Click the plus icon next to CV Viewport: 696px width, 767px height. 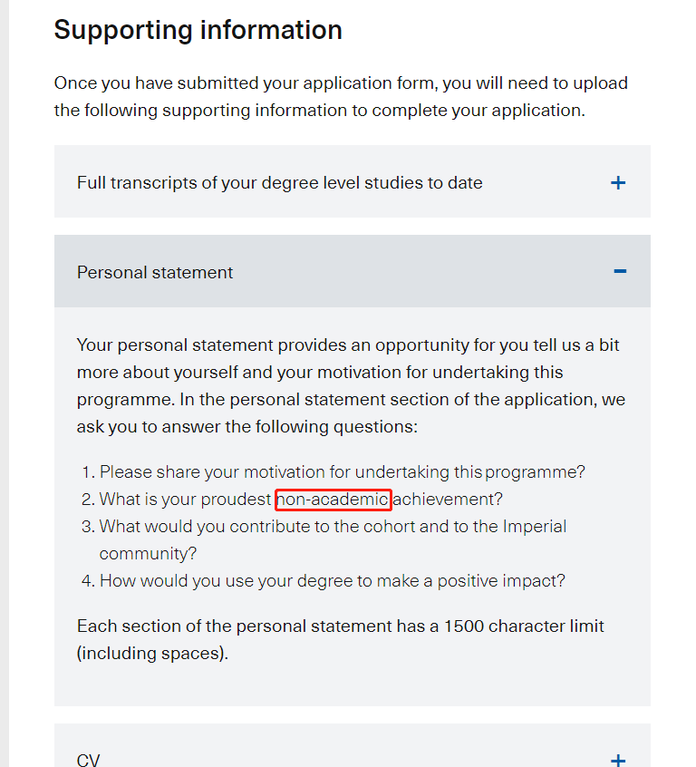point(618,760)
